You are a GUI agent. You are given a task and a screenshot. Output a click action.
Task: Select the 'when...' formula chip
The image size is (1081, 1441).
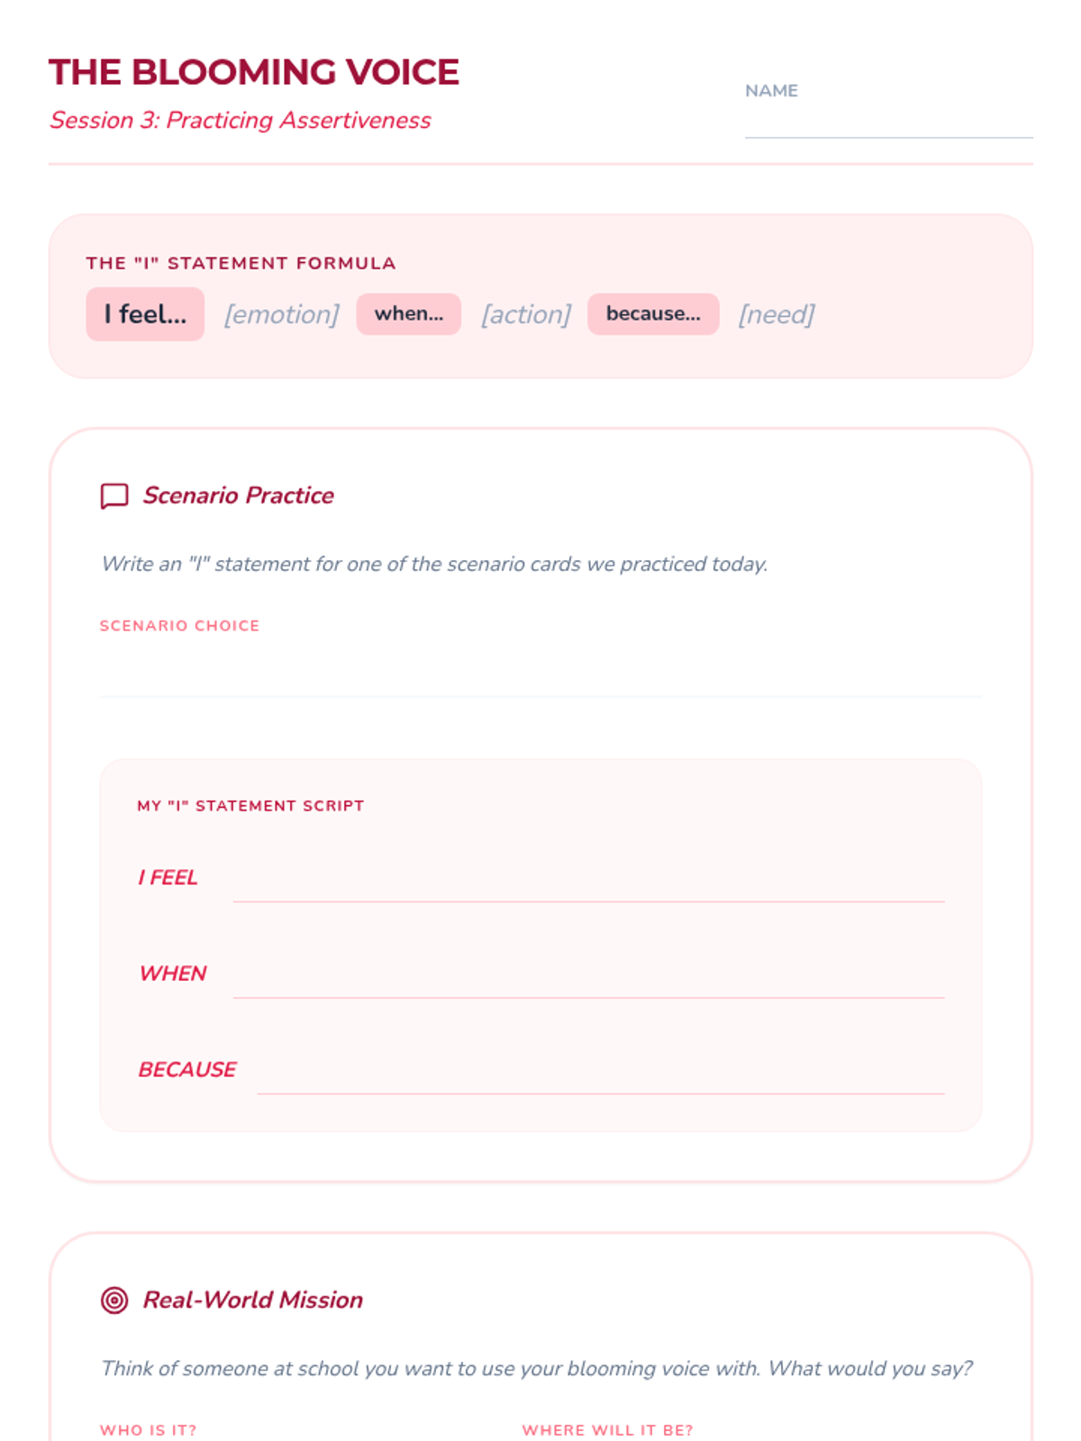click(x=409, y=314)
